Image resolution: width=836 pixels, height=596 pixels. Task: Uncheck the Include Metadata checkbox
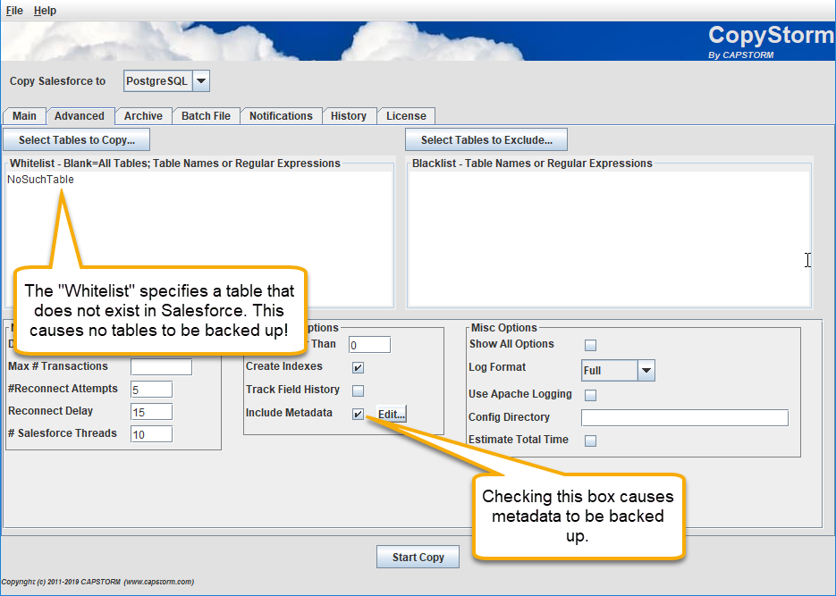[358, 414]
